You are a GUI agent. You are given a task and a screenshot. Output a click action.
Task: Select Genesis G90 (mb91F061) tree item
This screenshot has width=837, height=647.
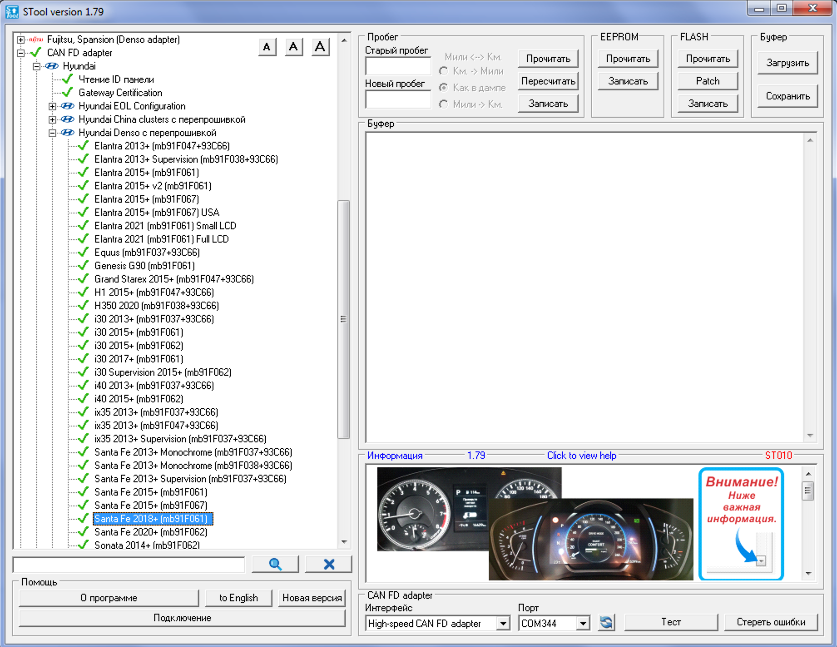click(x=144, y=265)
